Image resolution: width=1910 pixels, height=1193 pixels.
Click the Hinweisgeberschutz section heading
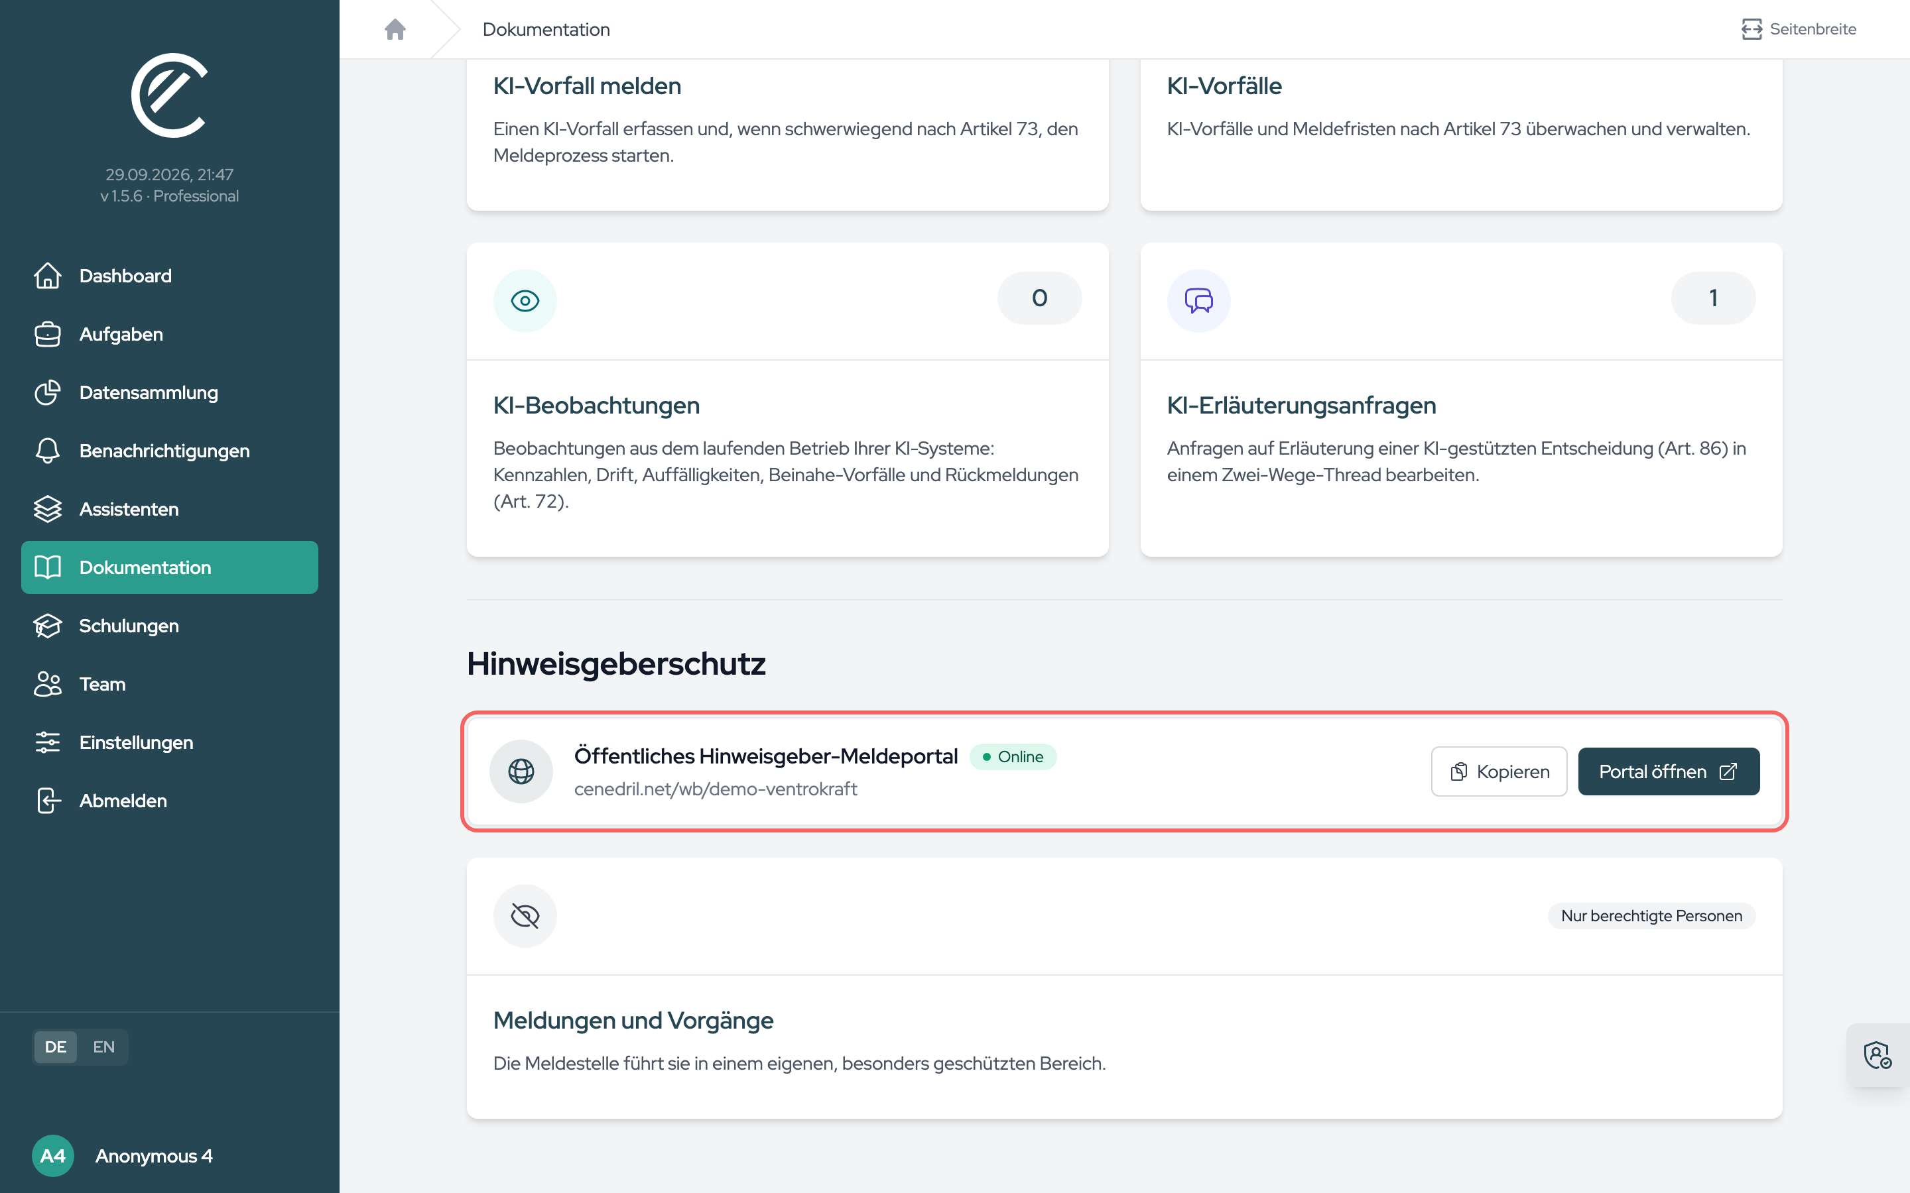615,664
